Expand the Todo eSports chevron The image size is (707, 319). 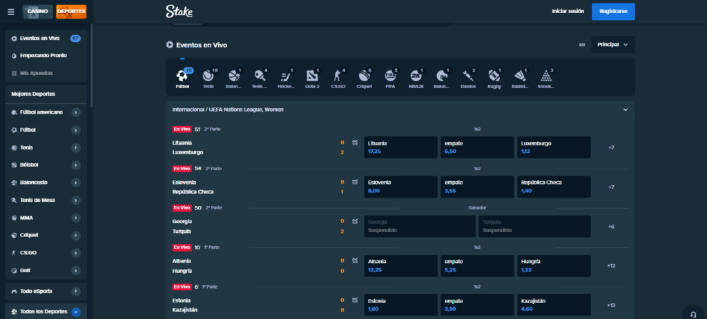click(x=76, y=291)
